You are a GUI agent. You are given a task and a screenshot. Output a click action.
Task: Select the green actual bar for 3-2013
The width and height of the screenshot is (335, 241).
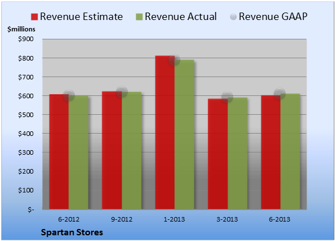click(238, 154)
